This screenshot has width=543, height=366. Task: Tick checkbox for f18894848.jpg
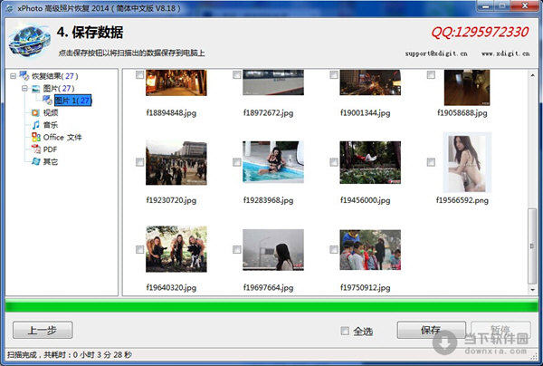point(140,75)
